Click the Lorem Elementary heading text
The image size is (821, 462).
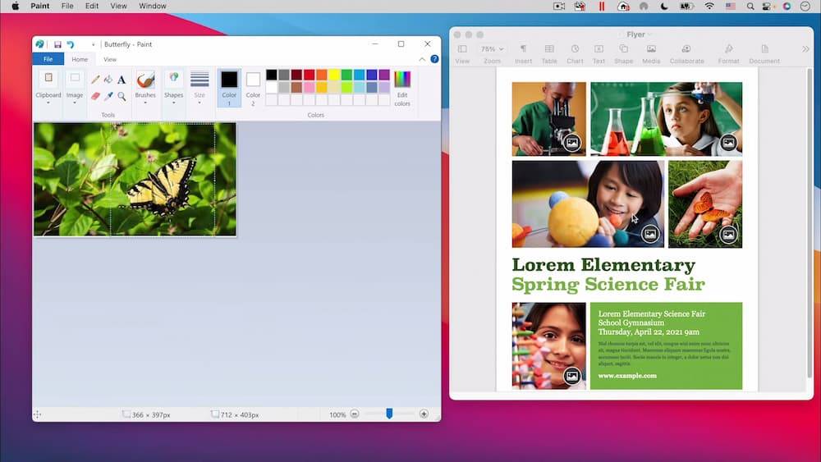click(603, 264)
